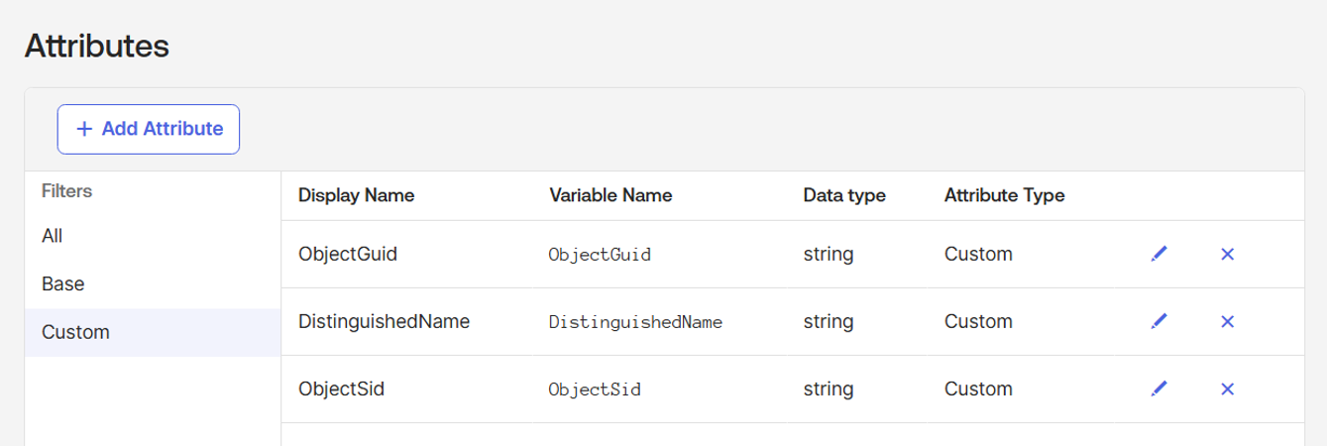Image resolution: width=1327 pixels, height=446 pixels.
Task: Remove the DistinguishedName attribute X icon
Action: point(1227,322)
